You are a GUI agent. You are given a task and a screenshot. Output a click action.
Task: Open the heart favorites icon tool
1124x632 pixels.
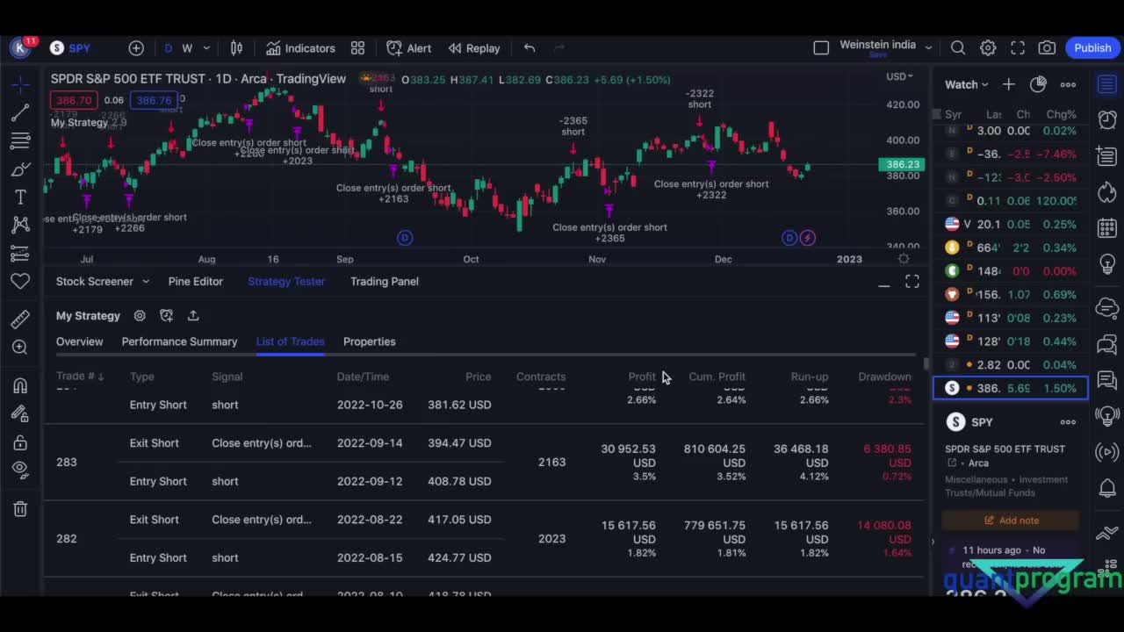pyautogui.click(x=20, y=281)
